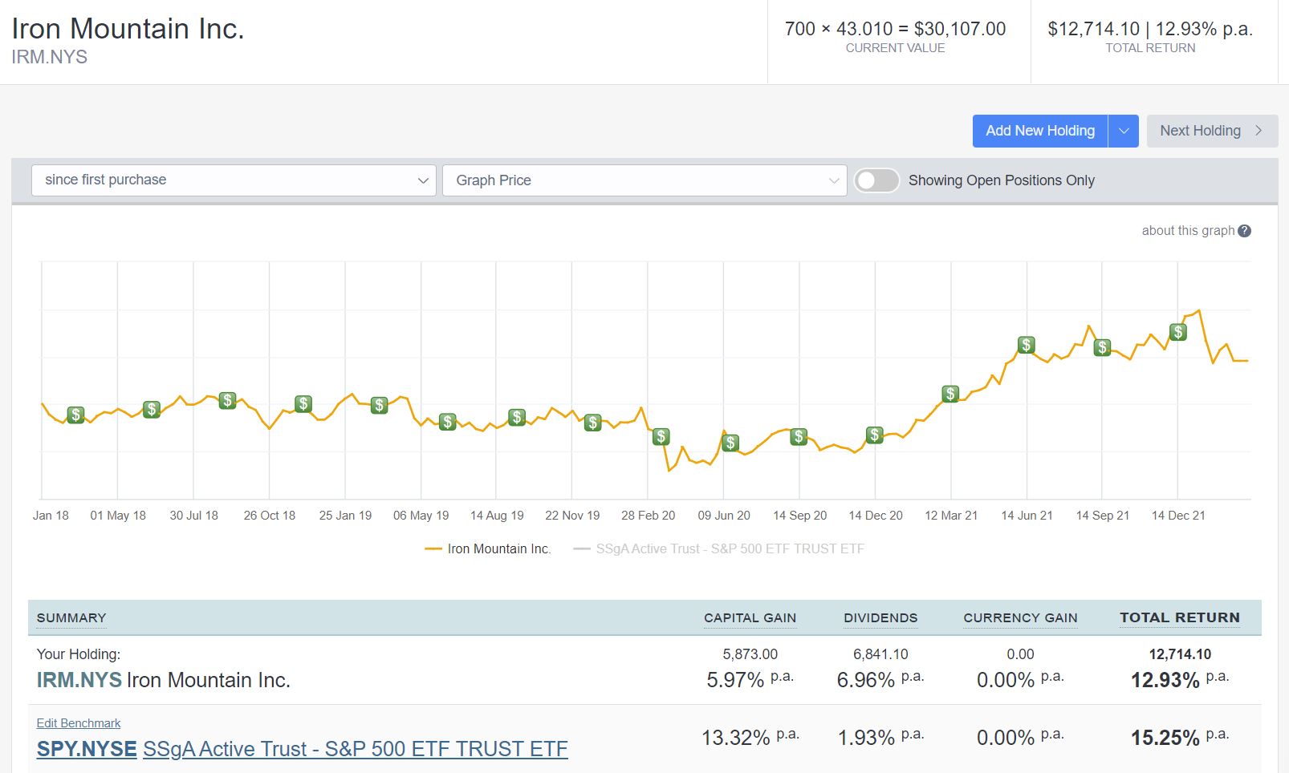Click the dividend marker near 14 Jun 2021
The height and width of the screenshot is (773, 1289).
(1026, 345)
